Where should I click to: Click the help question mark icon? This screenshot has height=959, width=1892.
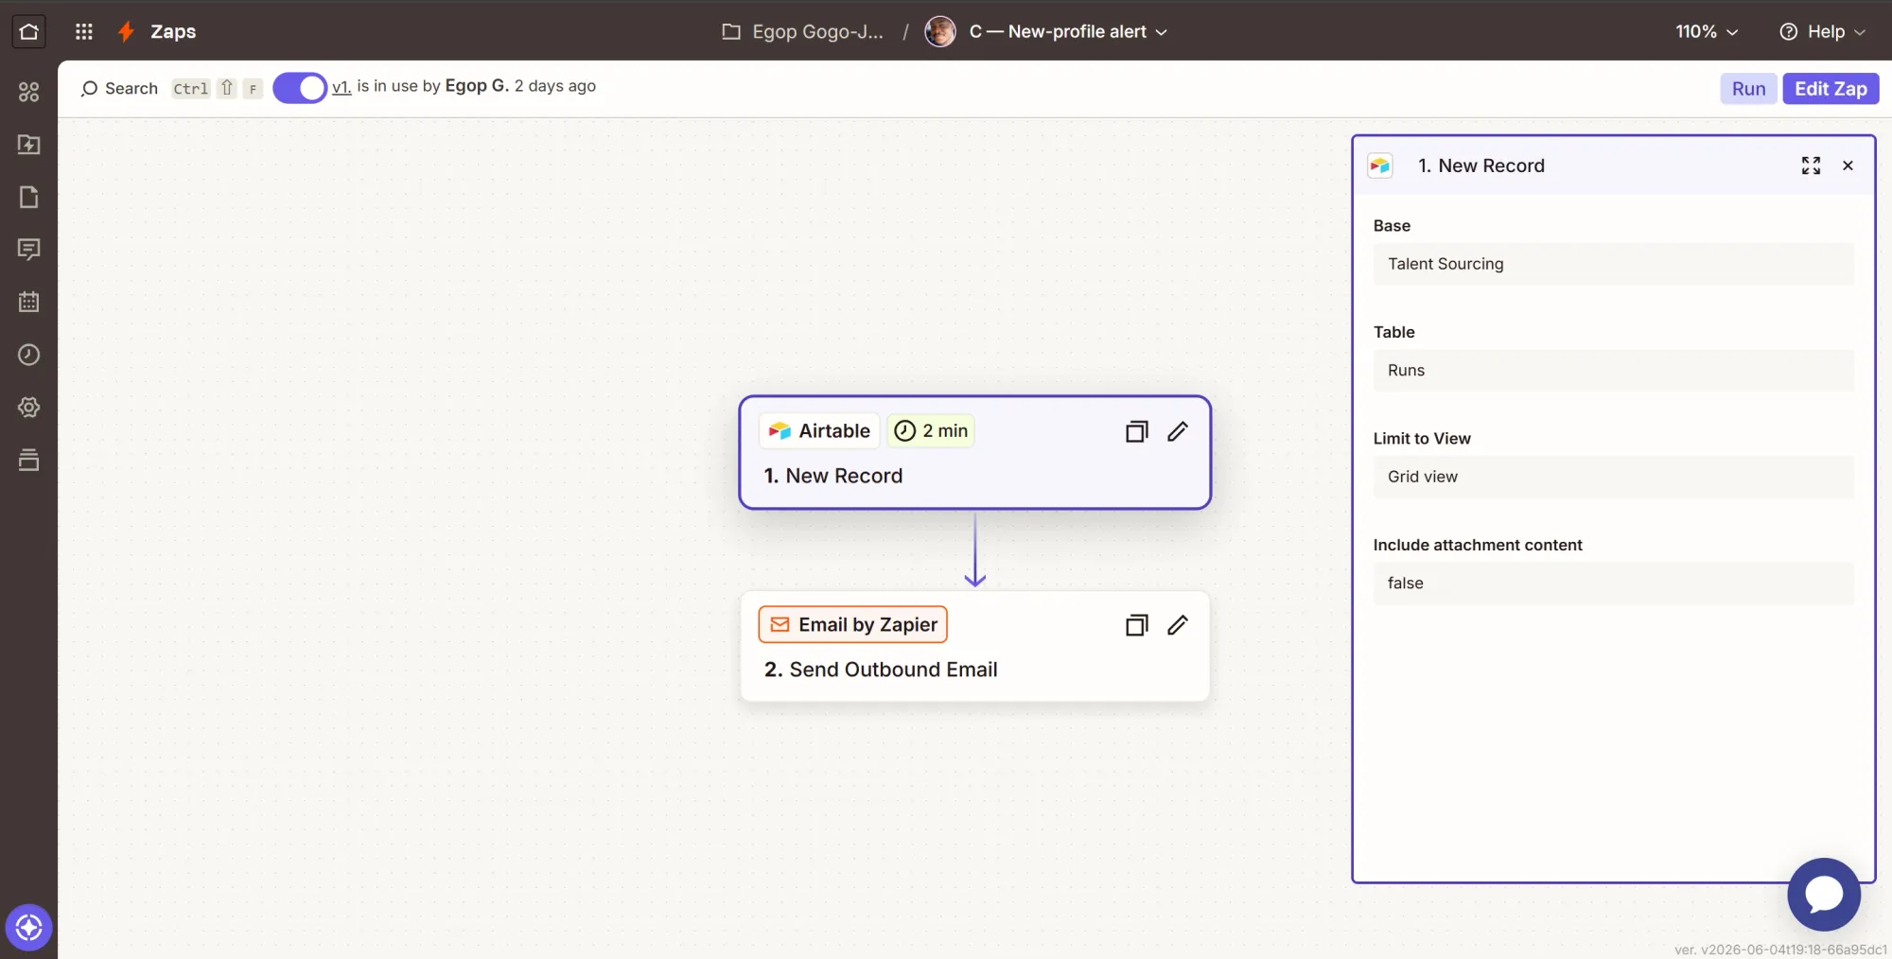point(1788,32)
